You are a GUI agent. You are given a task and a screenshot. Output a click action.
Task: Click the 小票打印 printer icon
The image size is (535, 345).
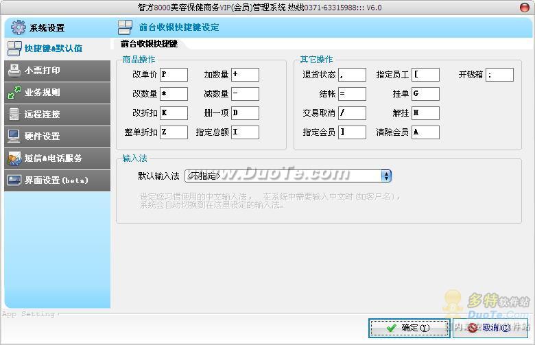(x=14, y=70)
